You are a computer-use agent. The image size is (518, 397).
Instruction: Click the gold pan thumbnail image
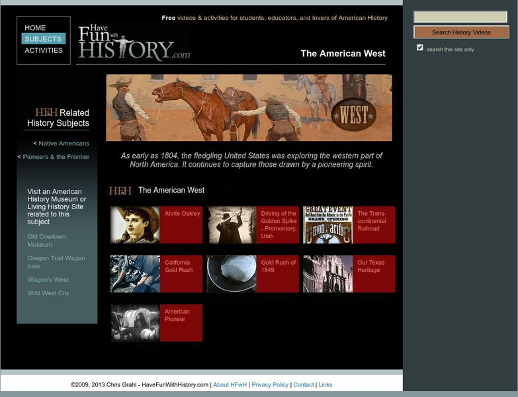tap(232, 274)
